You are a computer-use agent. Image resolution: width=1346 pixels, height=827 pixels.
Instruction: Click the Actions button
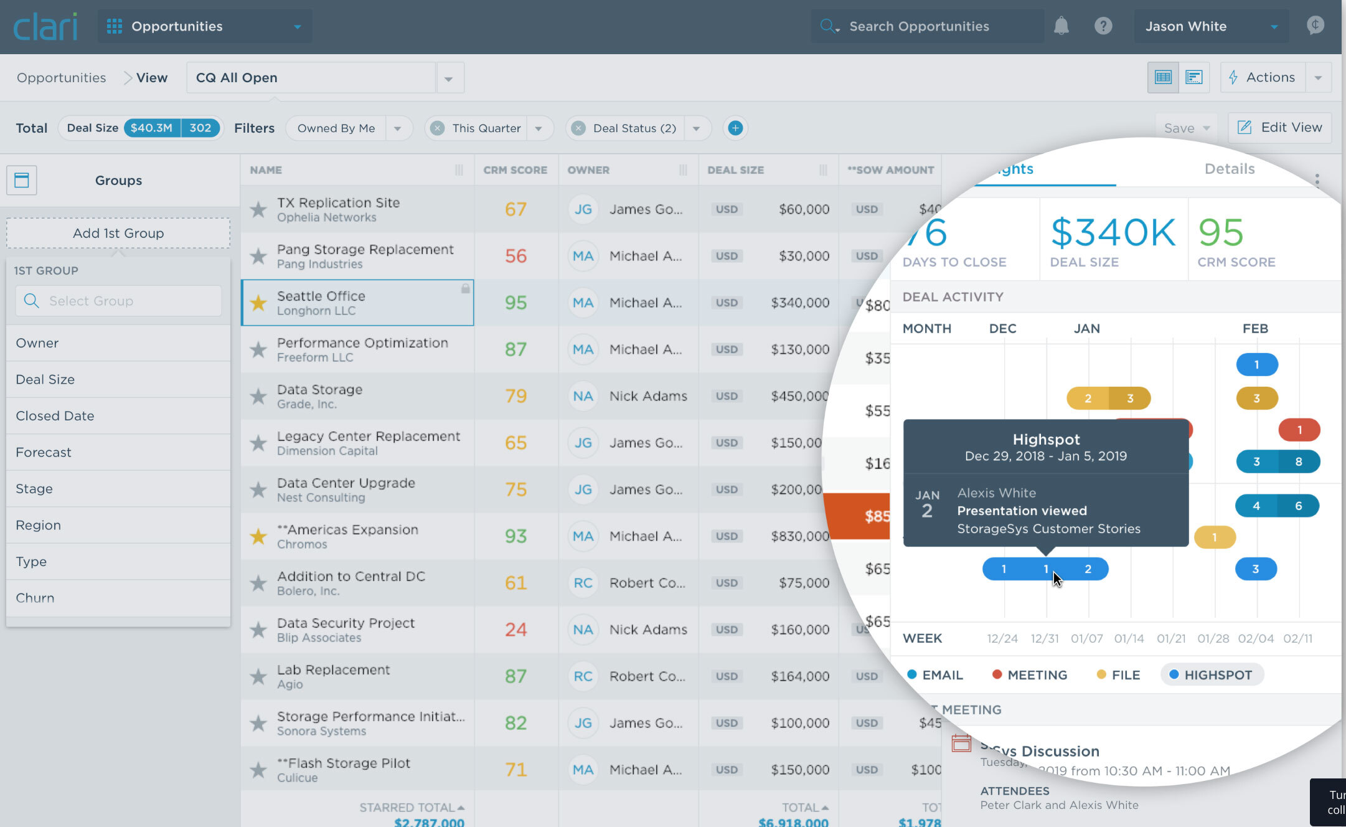1263,77
